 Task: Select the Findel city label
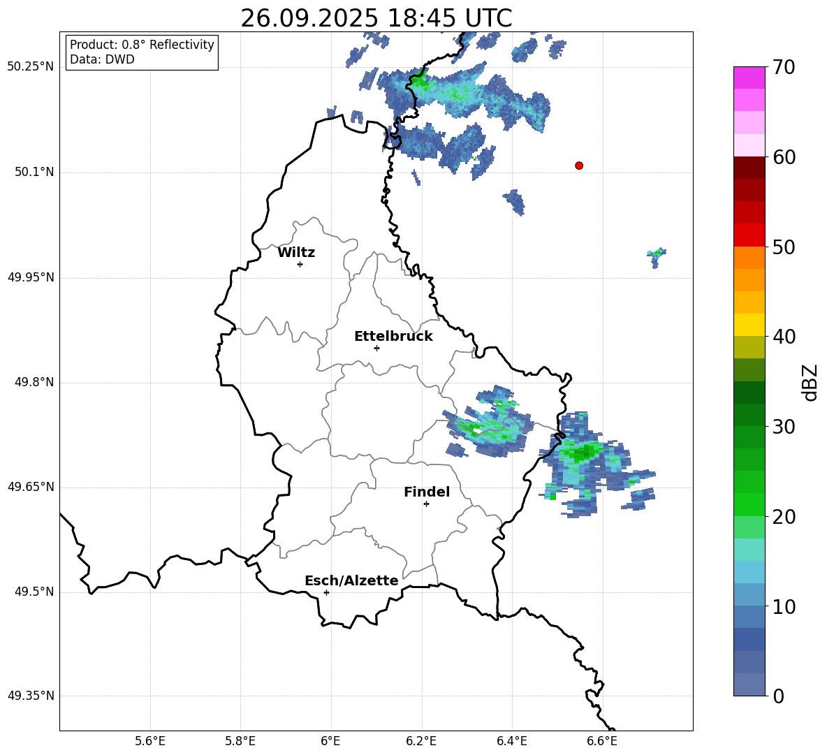[x=427, y=492]
